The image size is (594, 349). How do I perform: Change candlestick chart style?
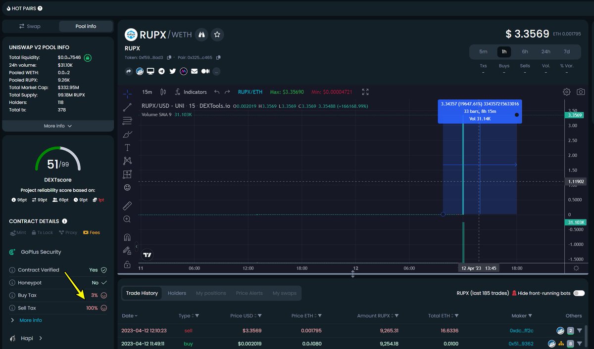[163, 92]
